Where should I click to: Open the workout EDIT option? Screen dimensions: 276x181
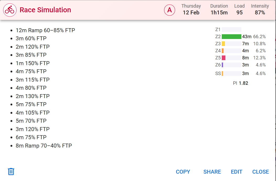[x=236, y=172]
